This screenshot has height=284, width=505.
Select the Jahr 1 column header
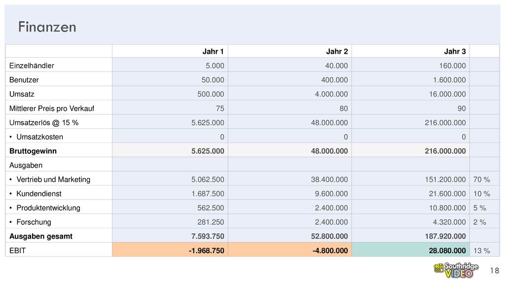213,51
